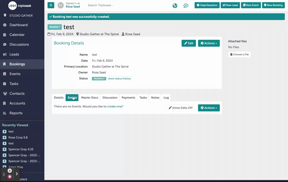Open the globe icon in header

[175, 5]
